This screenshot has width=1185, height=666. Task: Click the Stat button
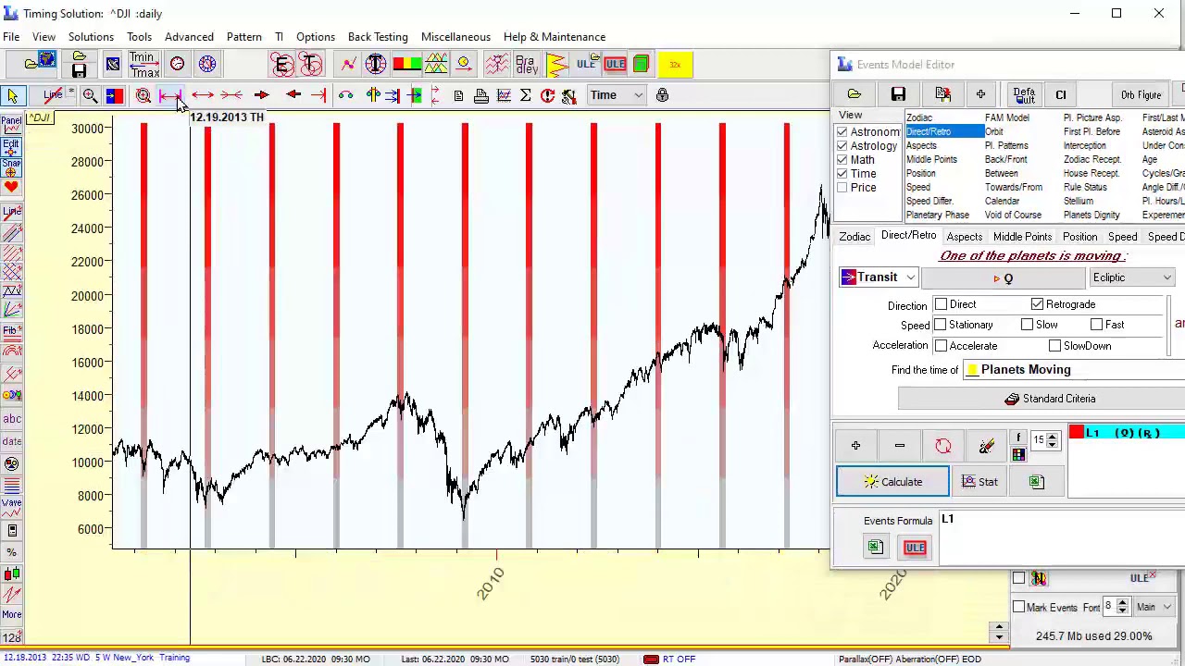[x=979, y=482]
